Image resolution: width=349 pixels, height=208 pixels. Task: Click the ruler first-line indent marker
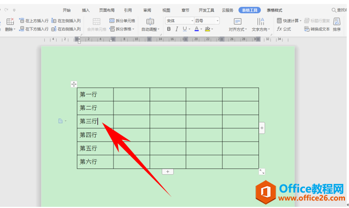point(79,38)
